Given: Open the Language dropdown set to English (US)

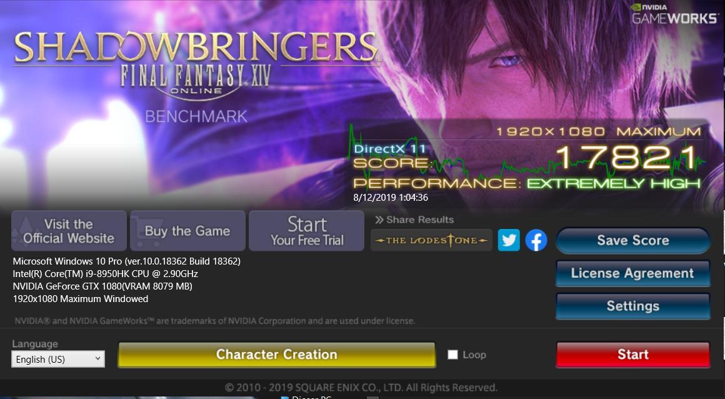Looking at the screenshot, I should [x=58, y=359].
